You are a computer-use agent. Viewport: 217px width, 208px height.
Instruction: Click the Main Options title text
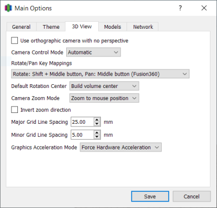(33, 8)
